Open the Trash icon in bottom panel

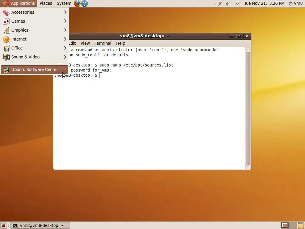click(301, 225)
